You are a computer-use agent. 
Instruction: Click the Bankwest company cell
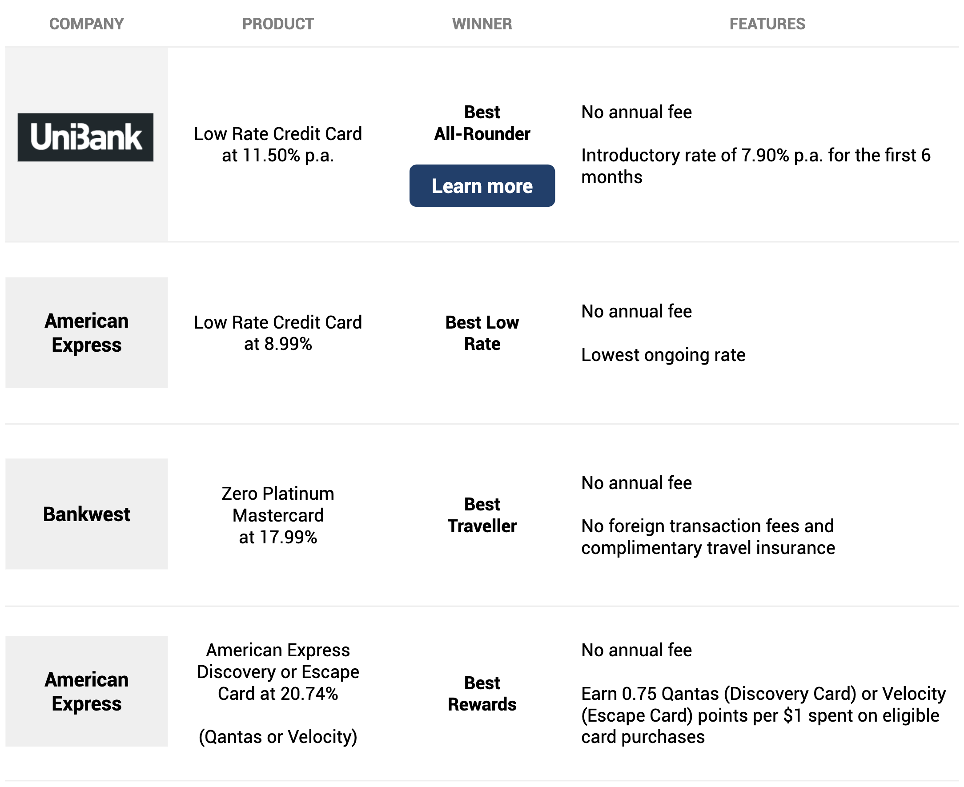pyautogui.click(x=86, y=514)
